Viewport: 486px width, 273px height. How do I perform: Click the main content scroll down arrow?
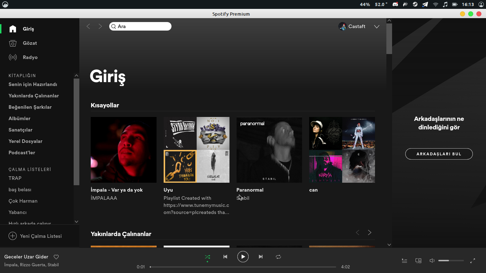click(389, 245)
